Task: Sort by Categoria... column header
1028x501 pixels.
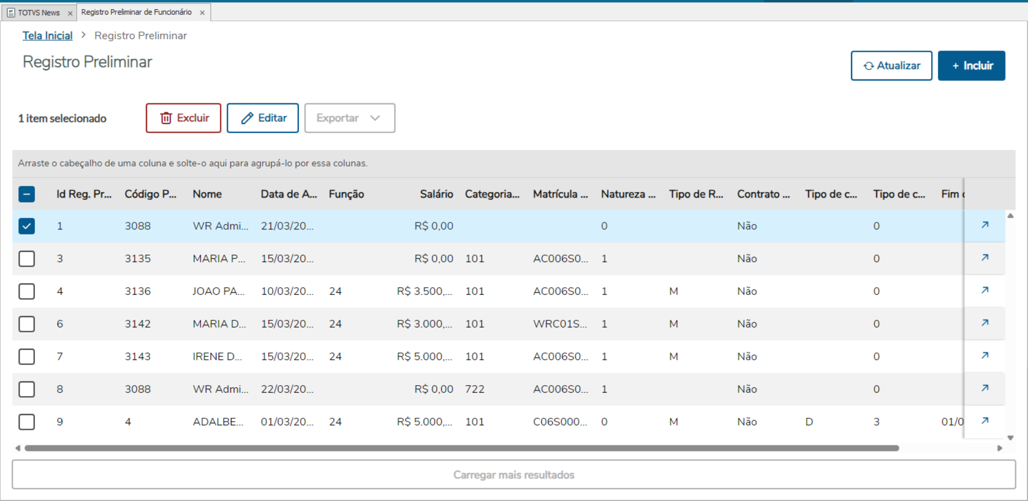Action: click(x=492, y=194)
